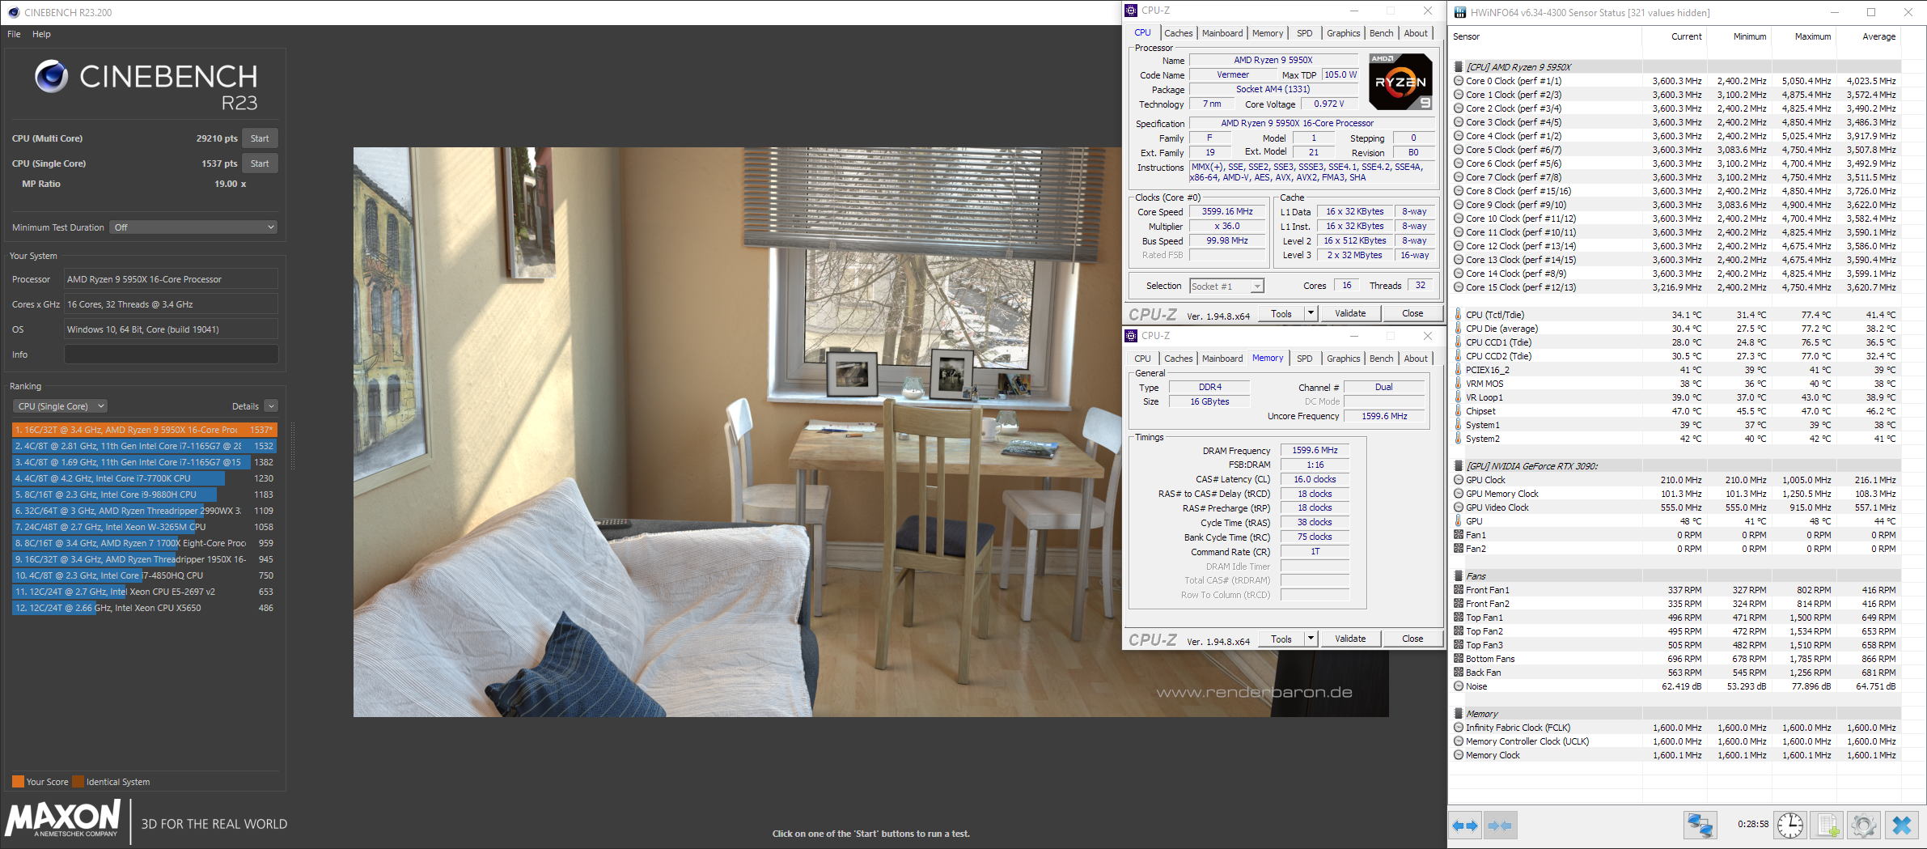
Task: Click the Info text field in Your System
Action: click(172, 354)
